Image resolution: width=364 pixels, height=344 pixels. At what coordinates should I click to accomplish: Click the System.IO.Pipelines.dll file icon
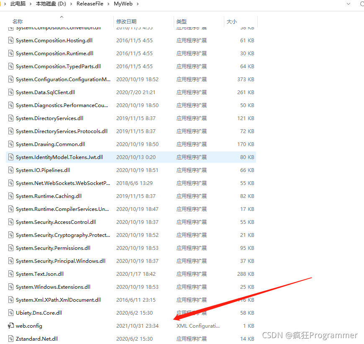[x=11, y=170]
